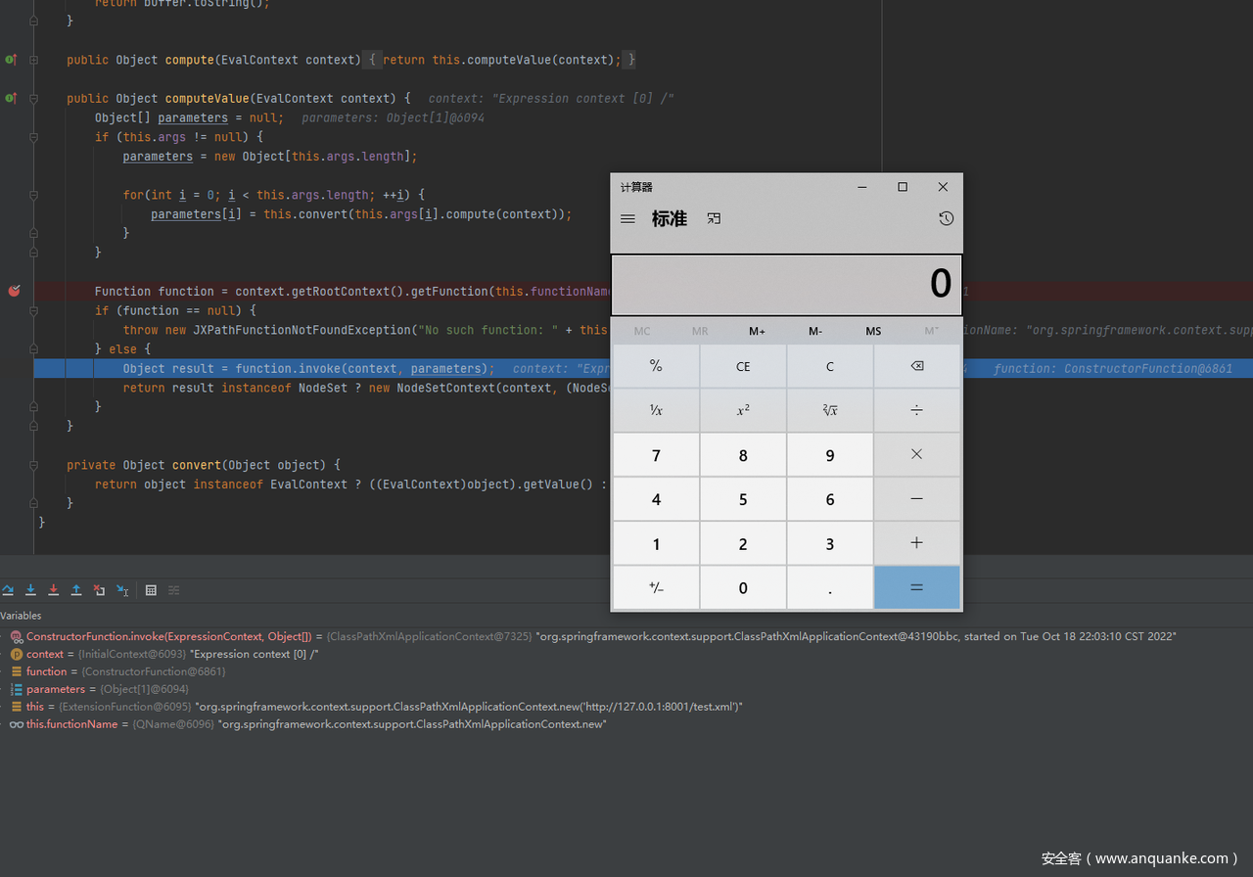Toggle the breakpoint on the getFunction line
The height and width of the screenshot is (877, 1253).
(x=14, y=291)
